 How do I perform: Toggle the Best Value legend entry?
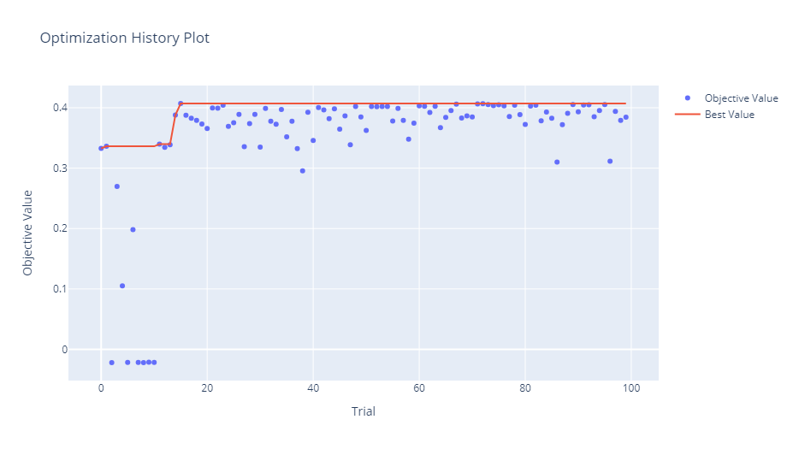click(x=729, y=115)
